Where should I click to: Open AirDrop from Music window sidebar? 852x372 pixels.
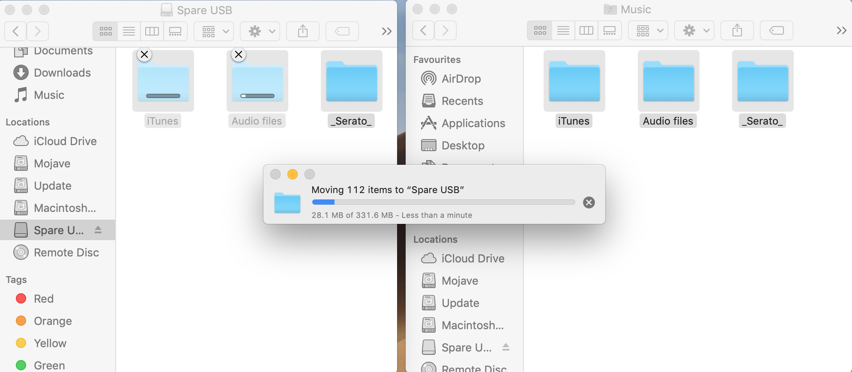[461, 79]
